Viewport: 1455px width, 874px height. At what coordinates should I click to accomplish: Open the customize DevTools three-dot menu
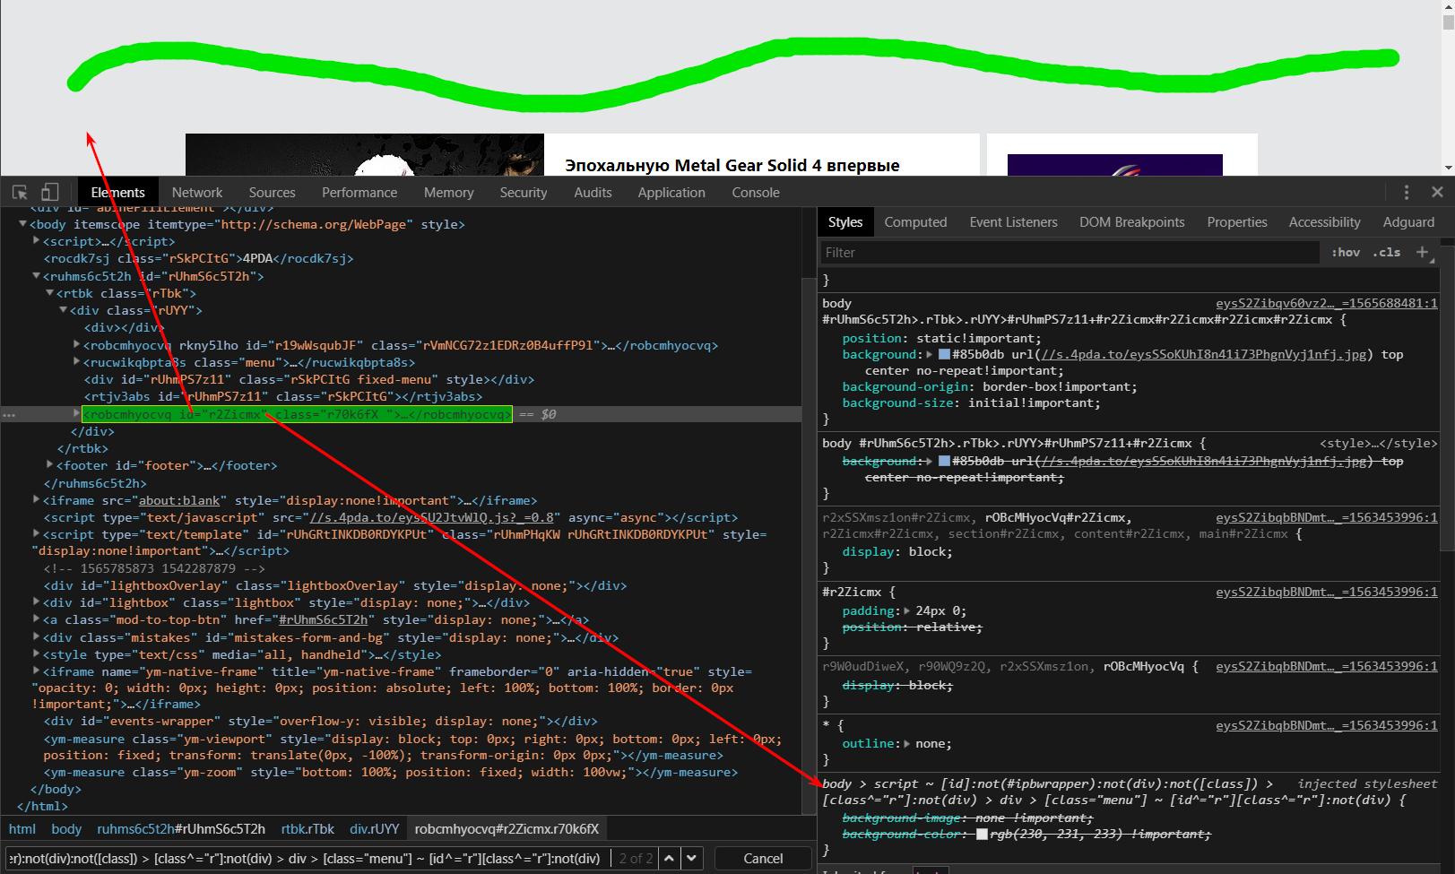1407,192
